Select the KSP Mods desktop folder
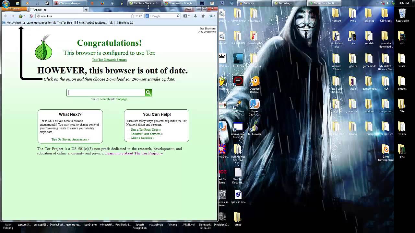This screenshot has height=233, width=415. (x=385, y=15)
